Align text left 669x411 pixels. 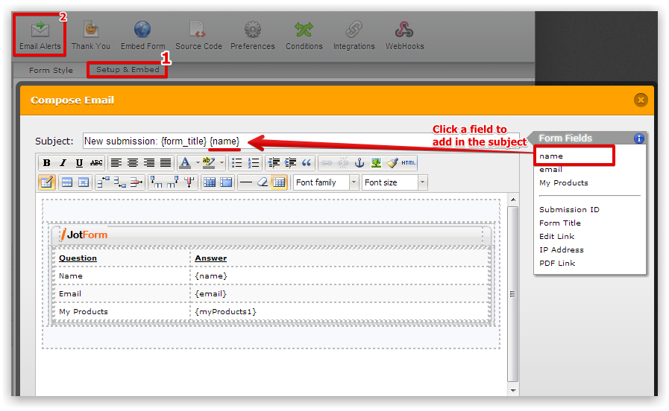[116, 163]
